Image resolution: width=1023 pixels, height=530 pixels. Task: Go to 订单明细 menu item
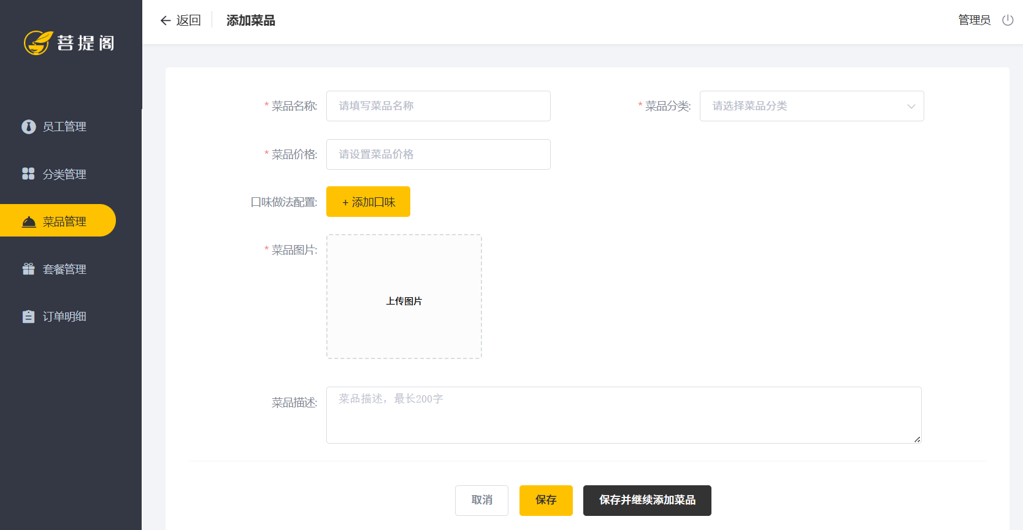64,317
